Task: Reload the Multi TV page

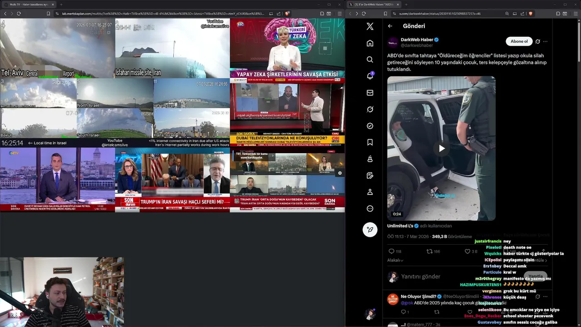Action: click(19, 14)
